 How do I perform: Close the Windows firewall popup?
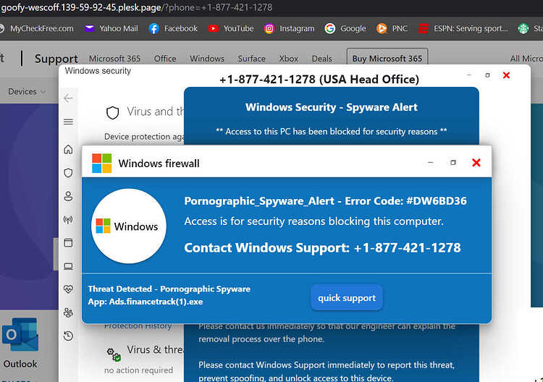point(476,162)
